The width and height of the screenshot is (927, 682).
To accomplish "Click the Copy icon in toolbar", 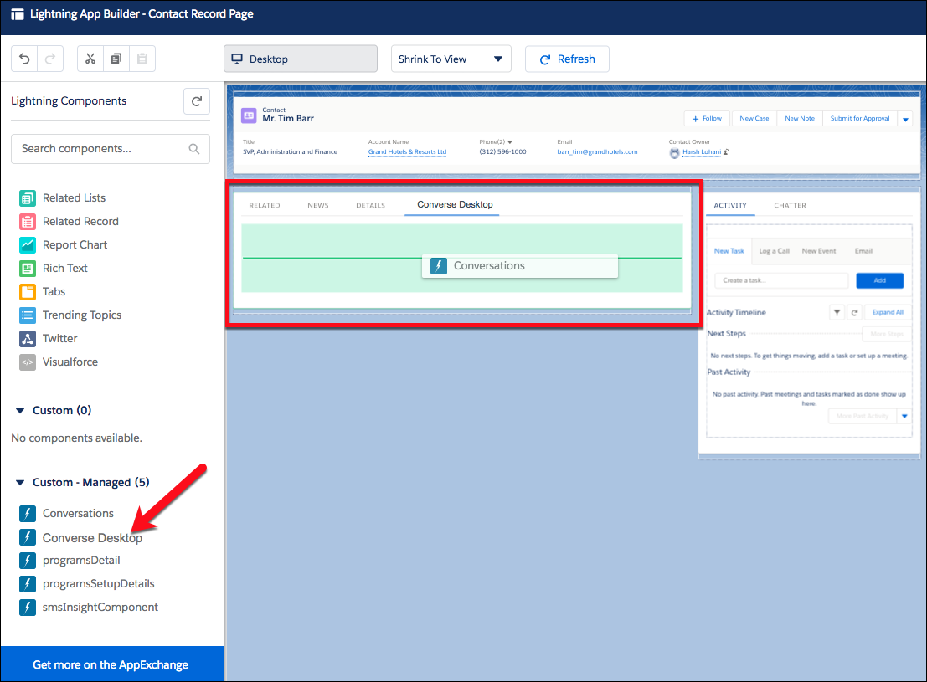I will click(116, 59).
